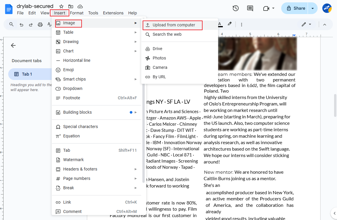Open the comments history icon
This screenshot has height=220, width=337.
tap(250, 8)
